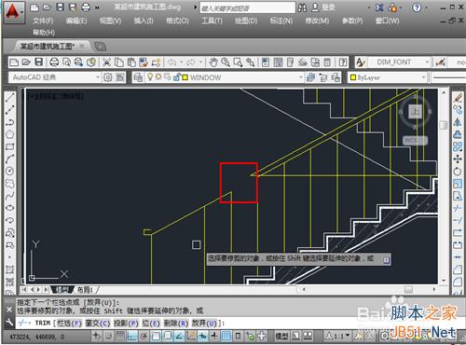Click the Zoom Window icon
466x345 pixels.
[x=238, y=62]
